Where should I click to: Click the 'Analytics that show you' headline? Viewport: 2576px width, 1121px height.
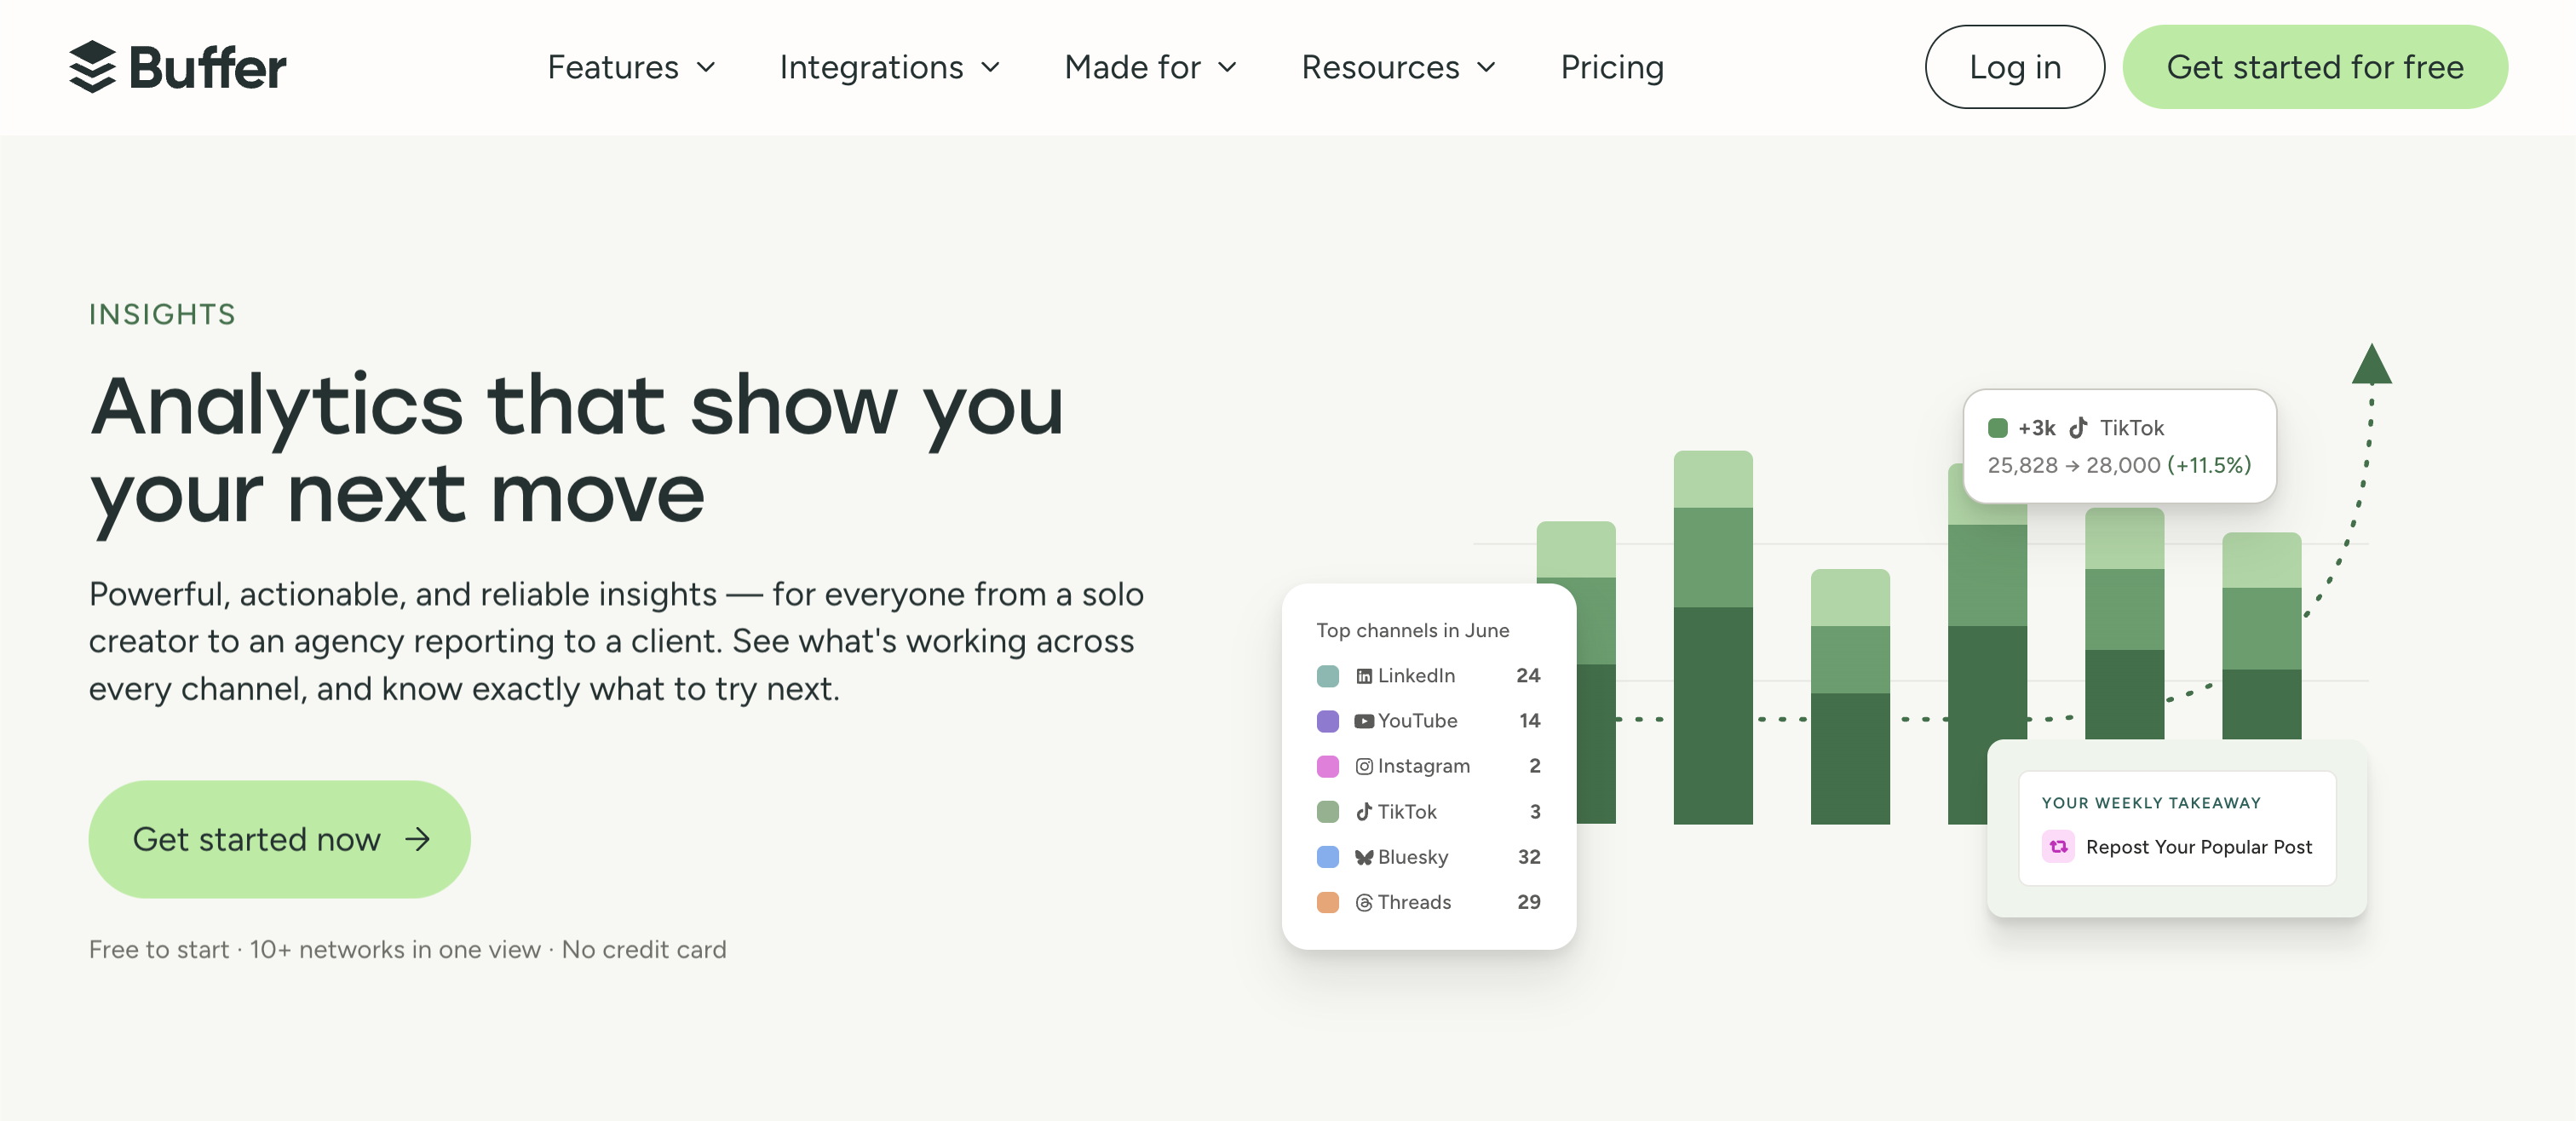576,406
